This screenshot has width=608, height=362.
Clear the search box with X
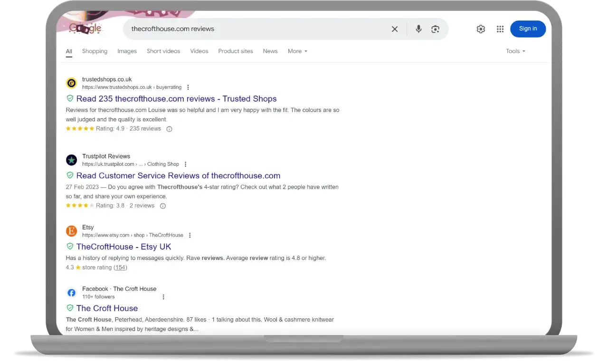[x=395, y=29]
